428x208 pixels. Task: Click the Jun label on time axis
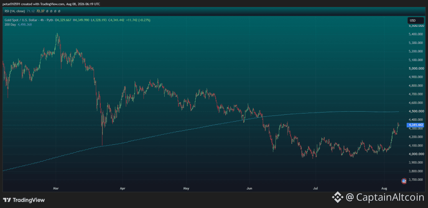click(x=249, y=188)
